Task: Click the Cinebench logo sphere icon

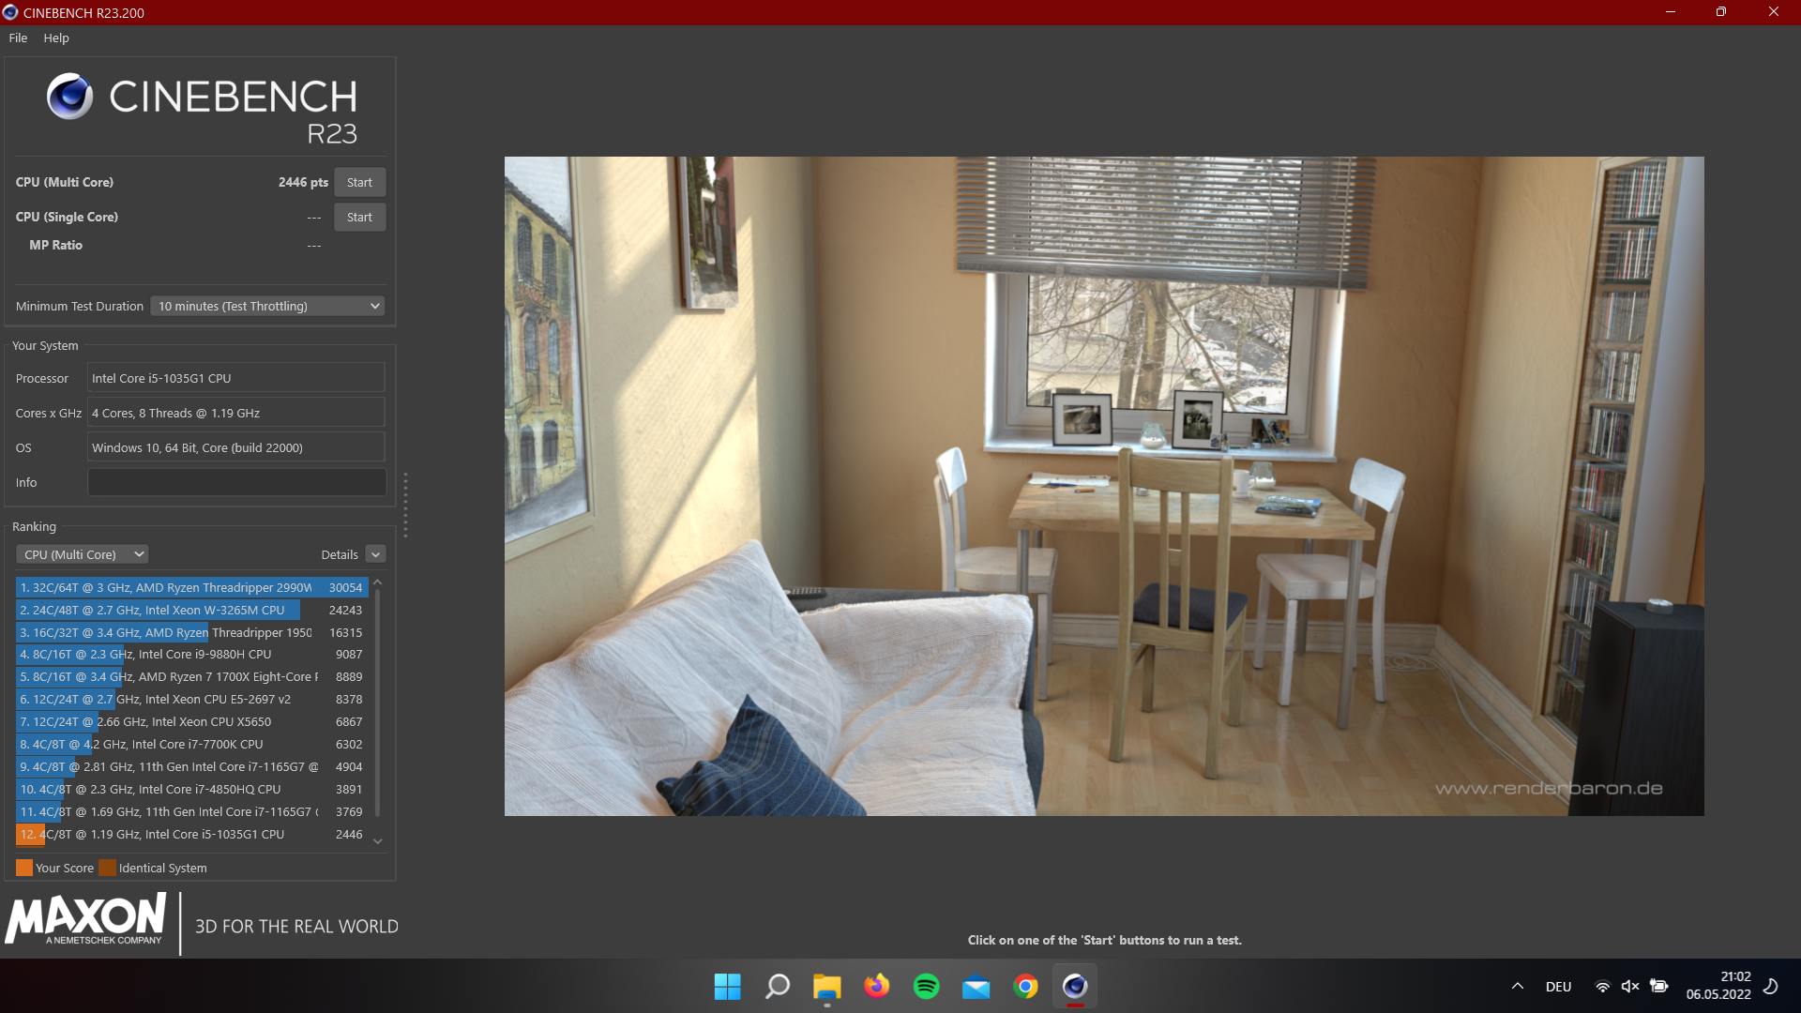Action: click(x=70, y=96)
